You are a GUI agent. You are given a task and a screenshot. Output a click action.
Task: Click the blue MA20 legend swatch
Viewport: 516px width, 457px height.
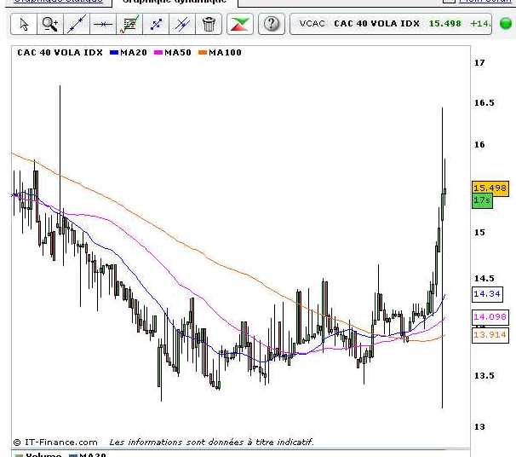click(114, 53)
